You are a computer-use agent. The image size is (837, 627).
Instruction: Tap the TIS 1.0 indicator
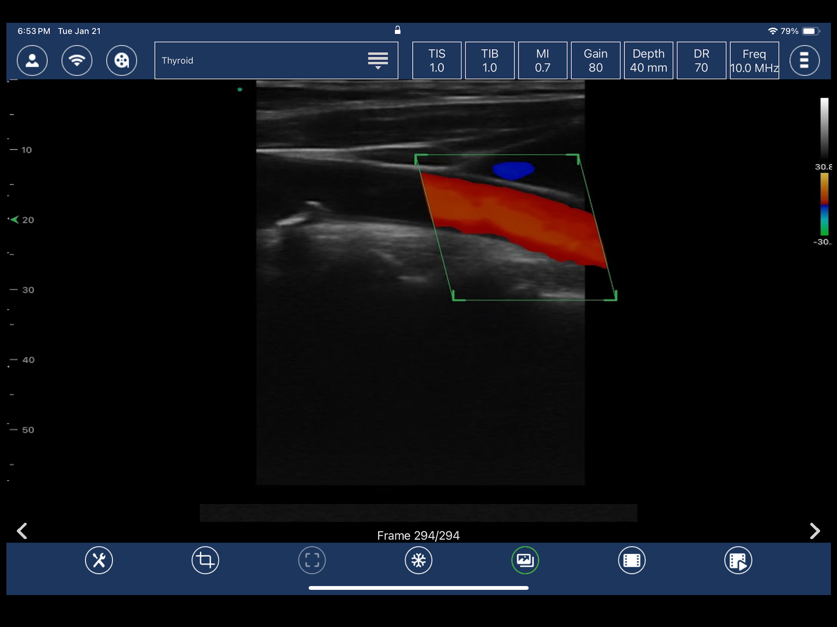click(437, 60)
